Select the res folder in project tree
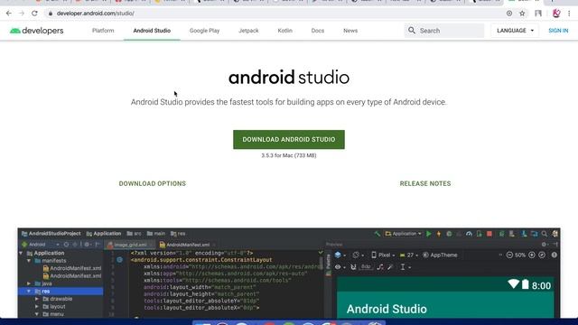 point(61,291)
